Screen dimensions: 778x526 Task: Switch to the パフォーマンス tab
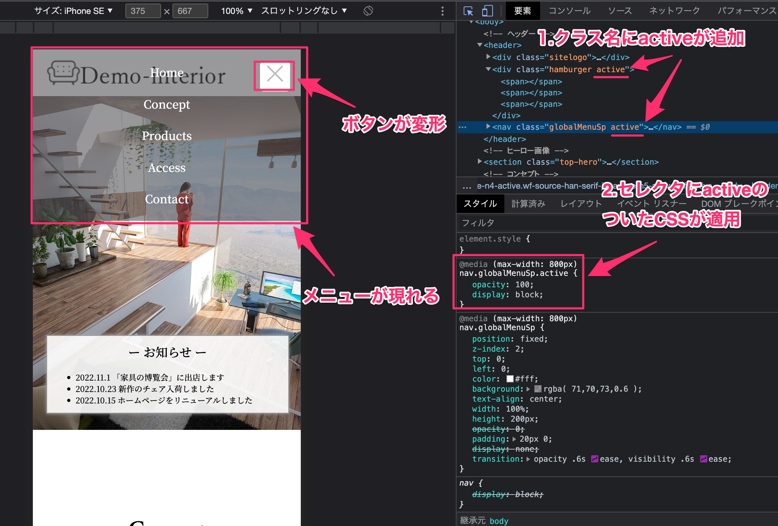747,11
